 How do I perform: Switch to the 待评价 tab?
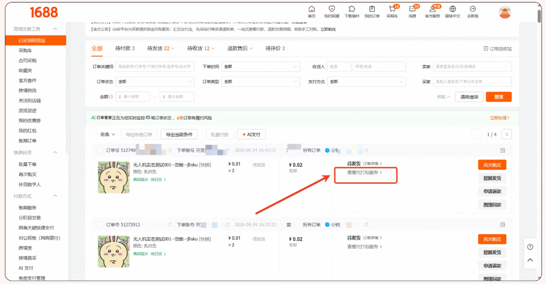pos(275,48)
